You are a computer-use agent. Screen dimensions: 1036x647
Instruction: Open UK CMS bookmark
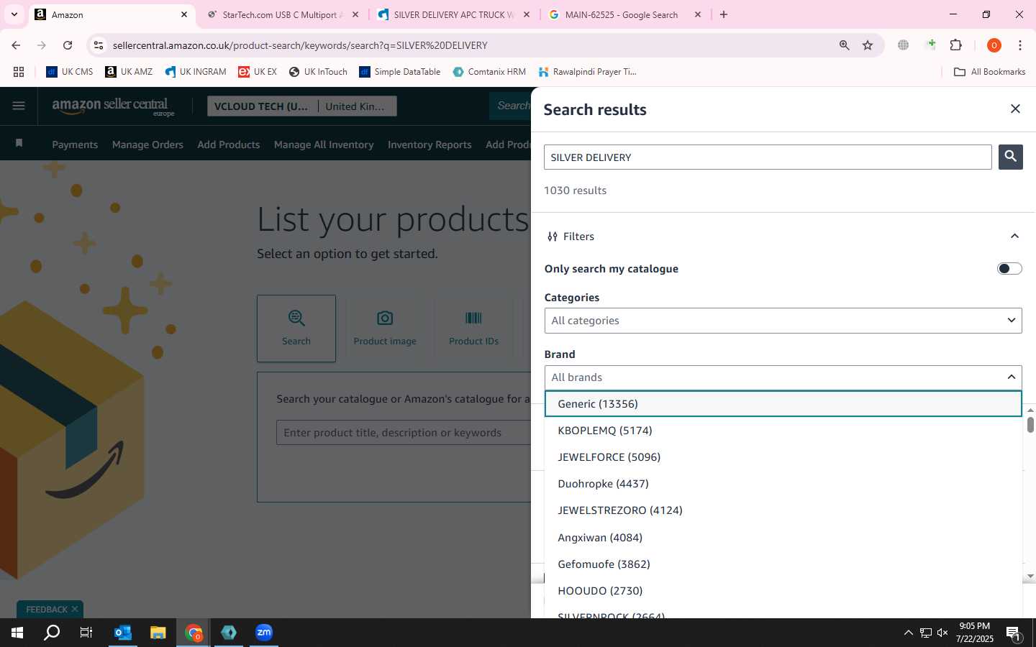69,72
